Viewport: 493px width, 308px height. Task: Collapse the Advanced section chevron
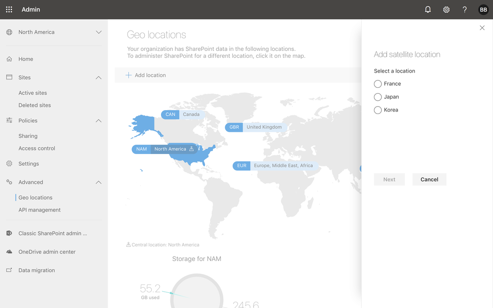click(98, 182)
